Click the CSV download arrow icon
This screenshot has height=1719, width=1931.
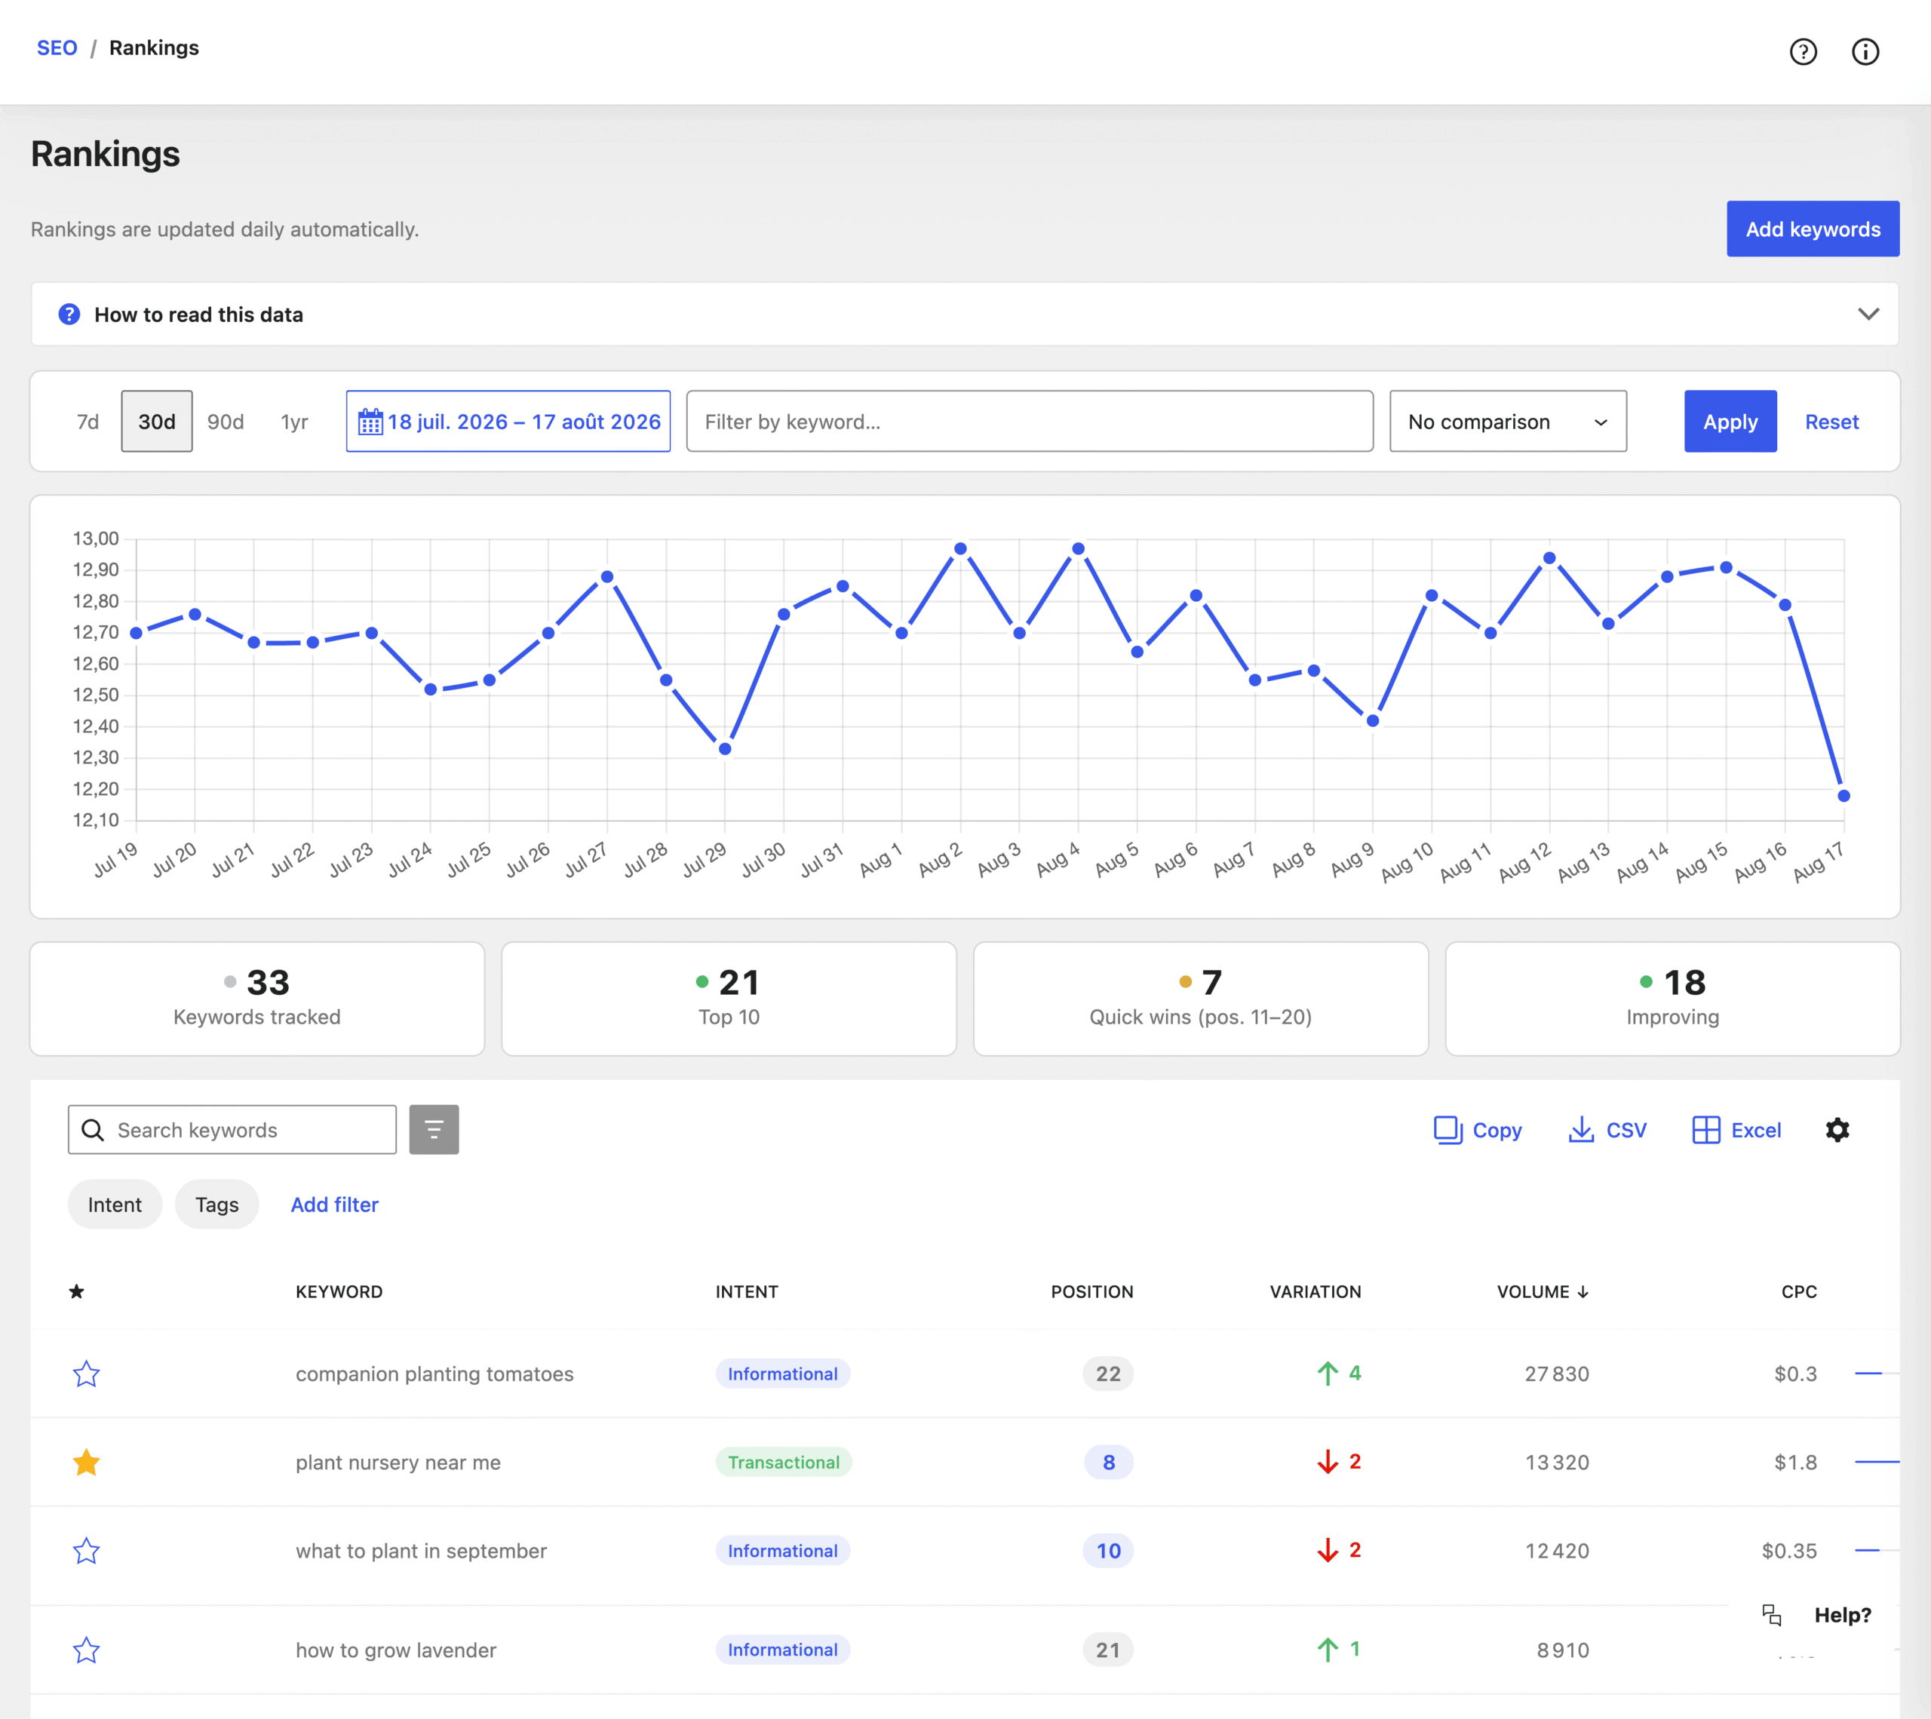pos(1580,1130)
